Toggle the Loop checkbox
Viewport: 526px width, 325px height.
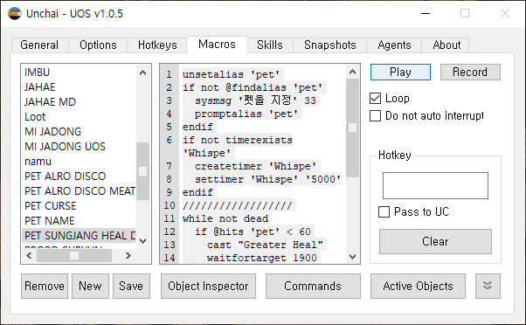tap(375, 99)
